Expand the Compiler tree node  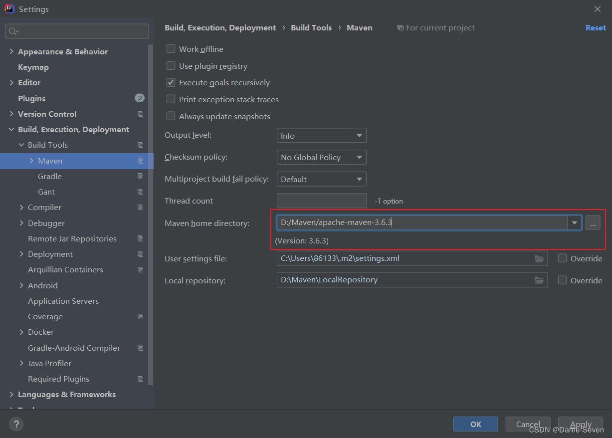point(21,207)
